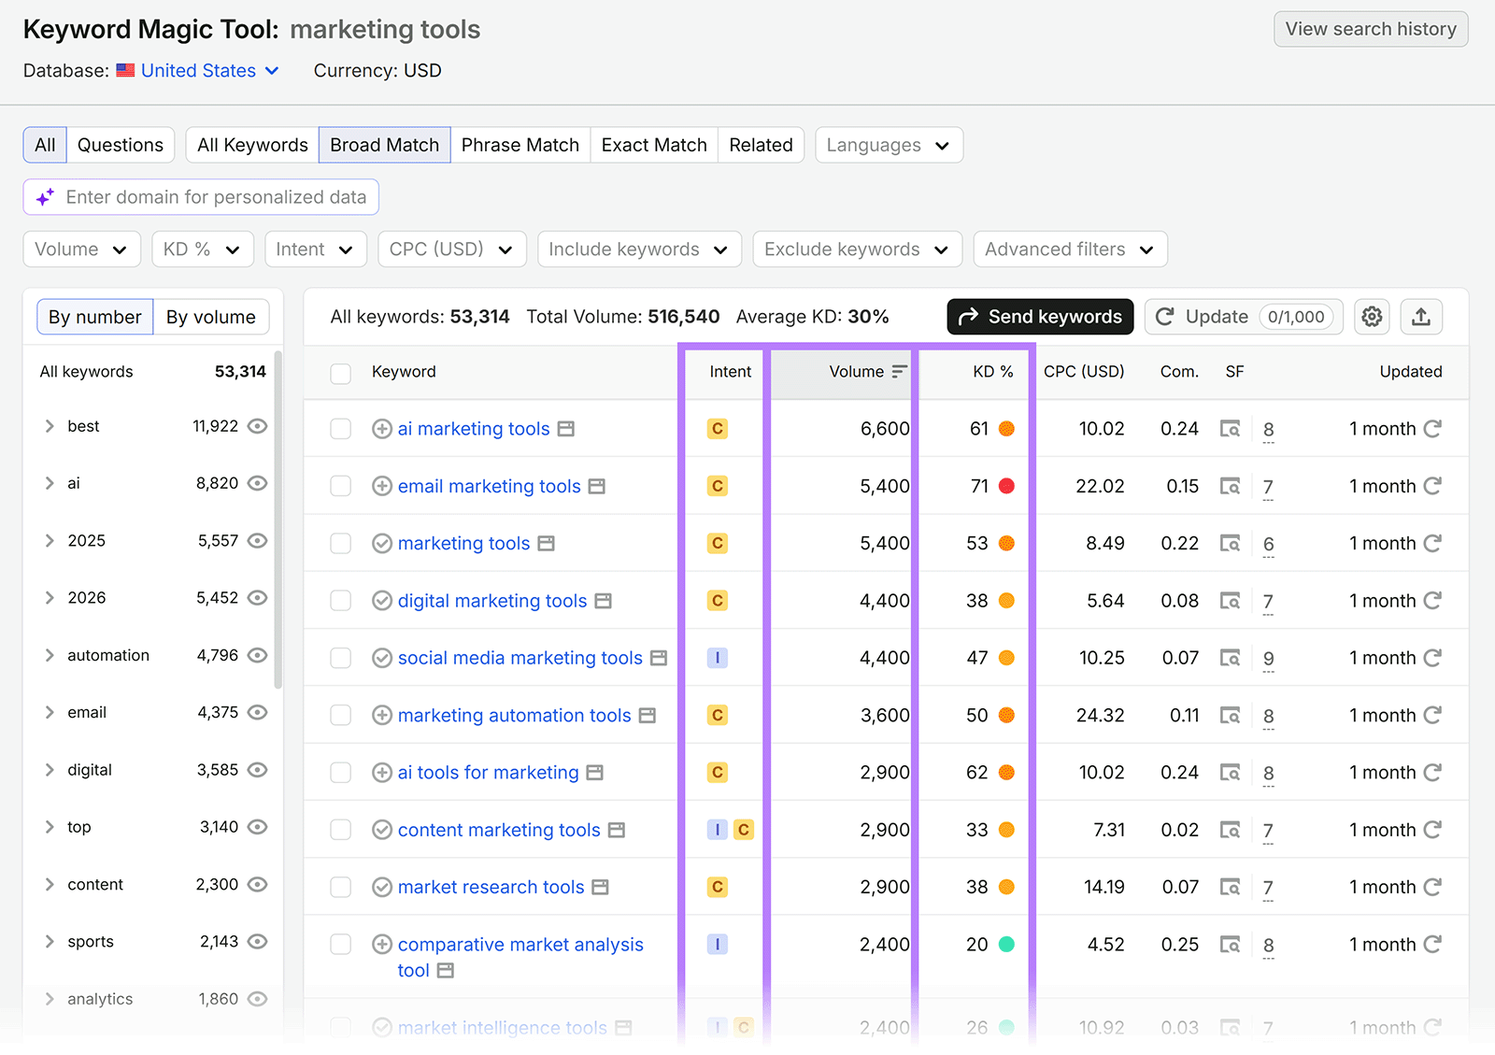Viewport: 1495px width, 1055px height.
Task: Click plus icon beside marketing automation tools
Action: point(381,716)
